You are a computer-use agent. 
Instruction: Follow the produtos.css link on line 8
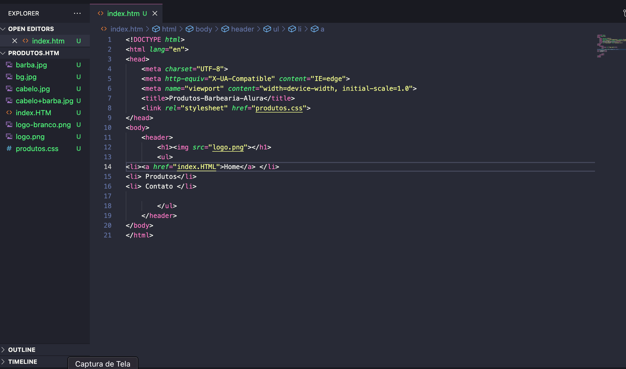coord(279,108)
